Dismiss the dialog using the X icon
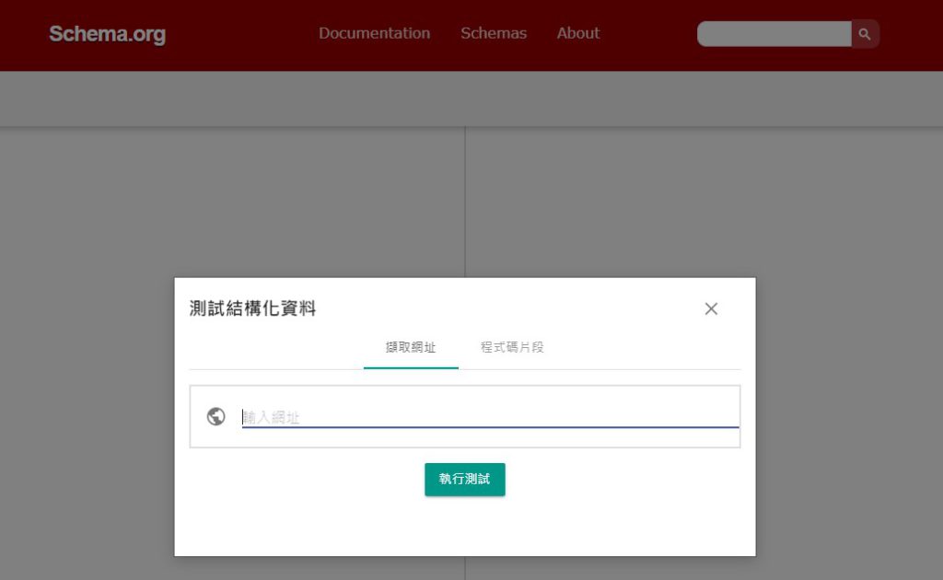The width and height of the screenshot is (943, 580). (x=710, y=308)
